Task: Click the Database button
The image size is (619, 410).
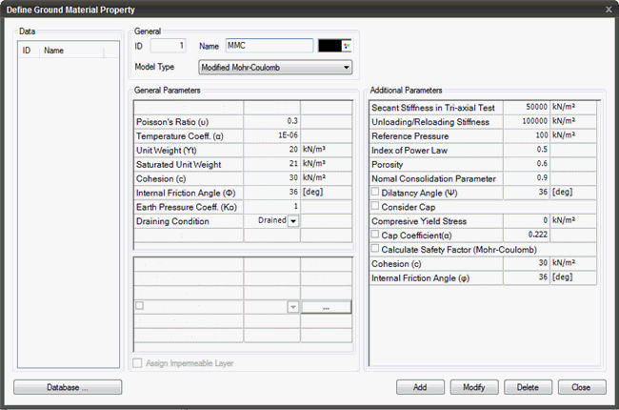Action: click(68, 387)
